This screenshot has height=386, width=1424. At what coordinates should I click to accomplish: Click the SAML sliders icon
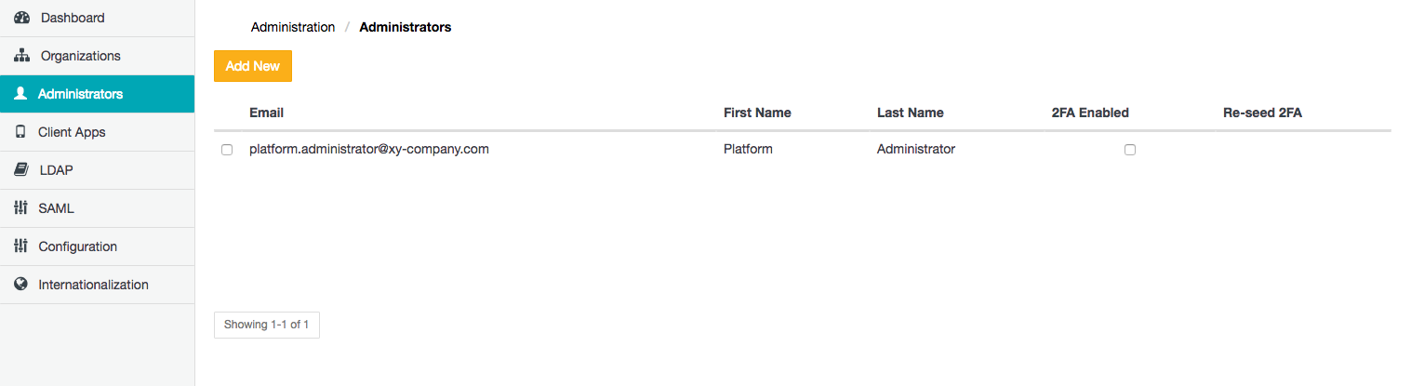[x=20, y=208]
